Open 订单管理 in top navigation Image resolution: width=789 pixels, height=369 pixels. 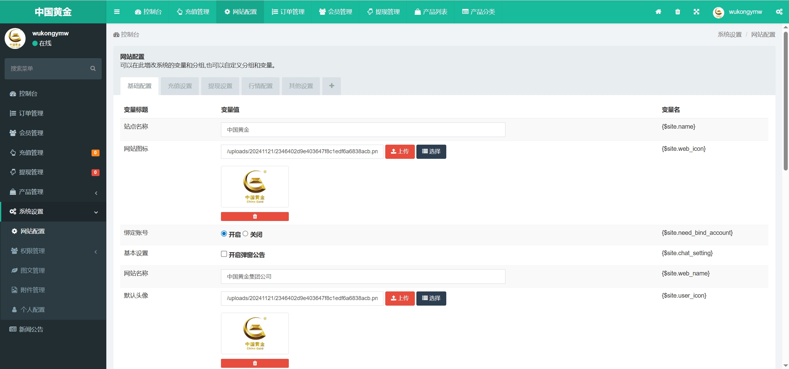pos(288,12)
